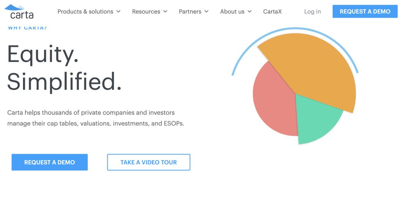Click the Log in link
414x211 pixels.
pyautogui.click(x=312, y=11)
